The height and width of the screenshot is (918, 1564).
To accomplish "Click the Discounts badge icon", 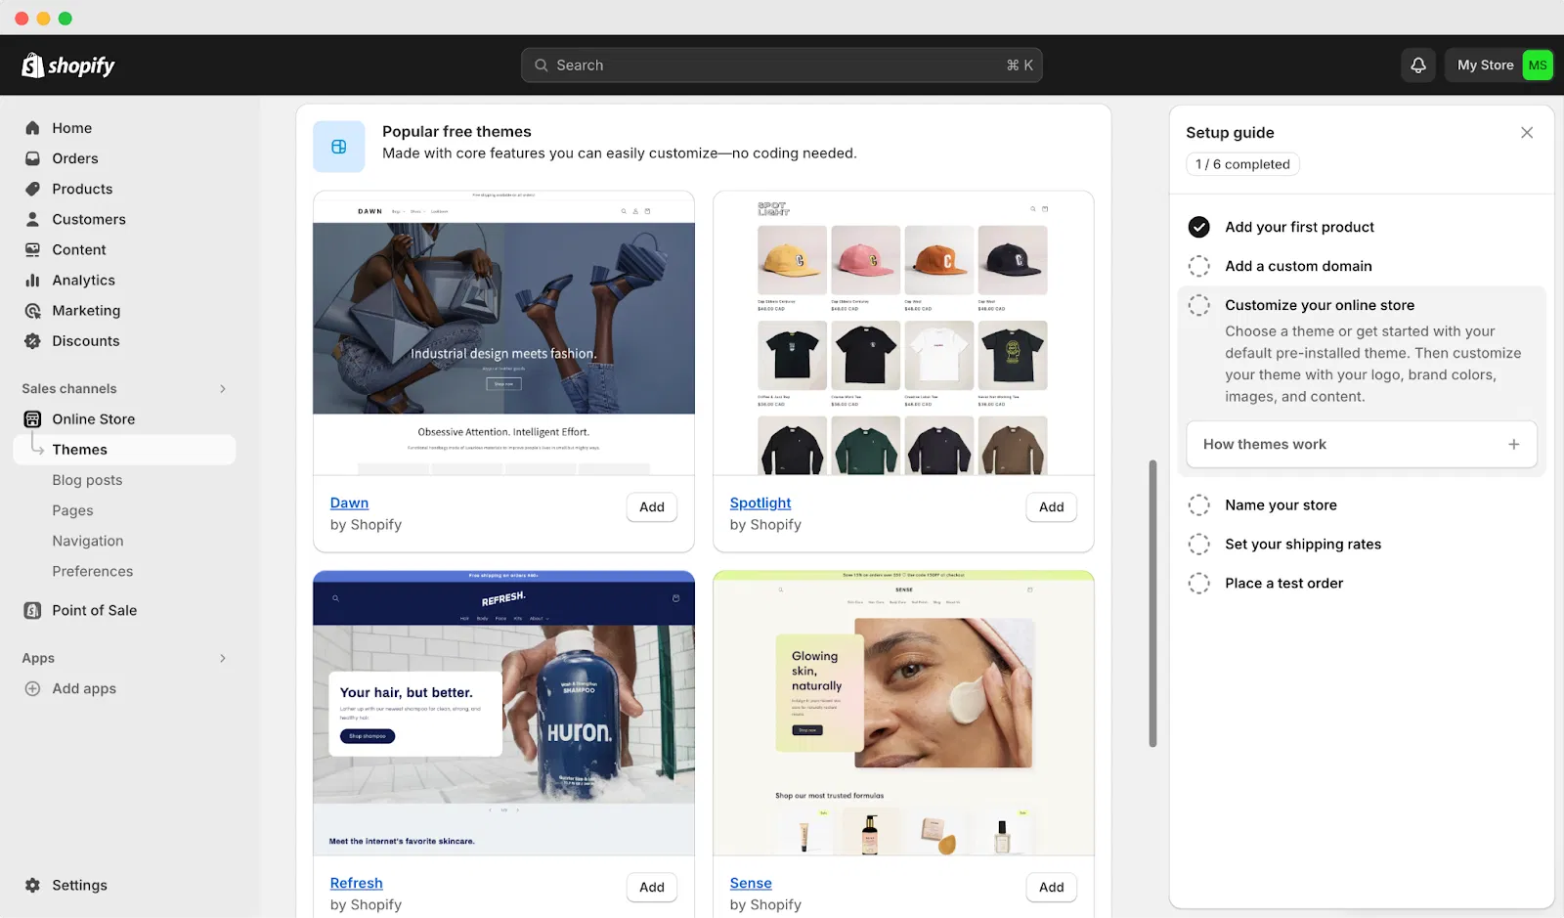I will click(x=32, y=341).
